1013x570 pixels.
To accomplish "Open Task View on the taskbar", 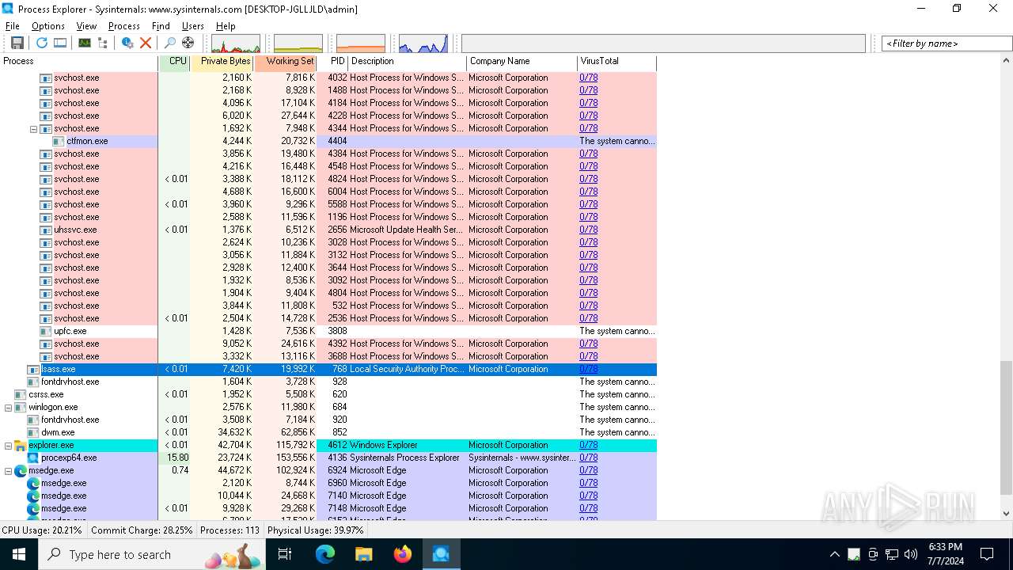I will pos(286,554).
